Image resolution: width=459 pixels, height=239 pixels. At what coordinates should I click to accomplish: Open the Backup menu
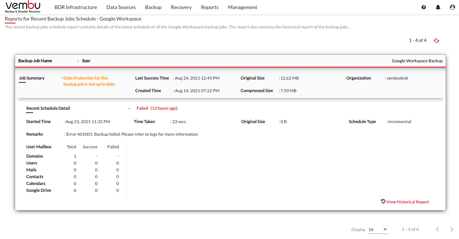(x=153, y=7)
